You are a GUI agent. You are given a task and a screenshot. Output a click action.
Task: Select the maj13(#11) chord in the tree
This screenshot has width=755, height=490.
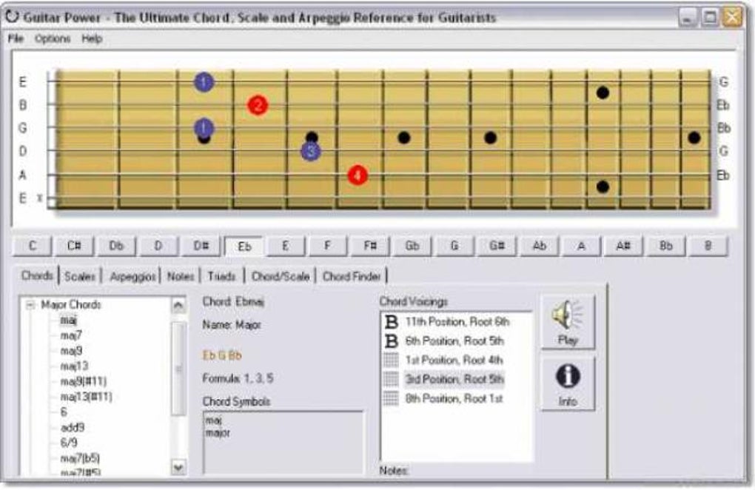coord(86,397)
